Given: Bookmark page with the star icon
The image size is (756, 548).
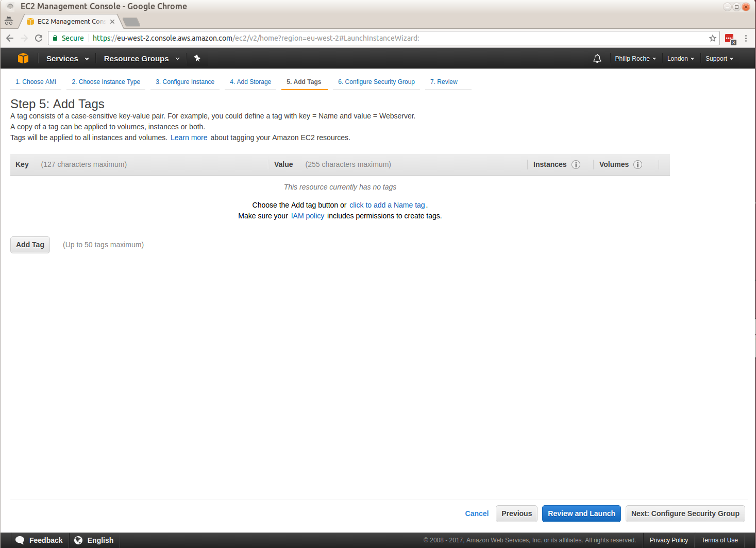Looking at the screenshot, I should (713, 38).
